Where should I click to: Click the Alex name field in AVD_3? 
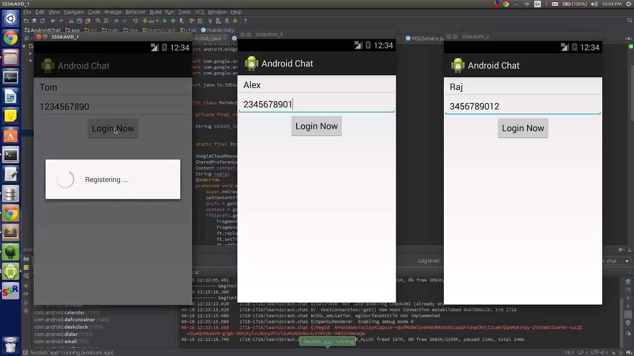[317, 85]
